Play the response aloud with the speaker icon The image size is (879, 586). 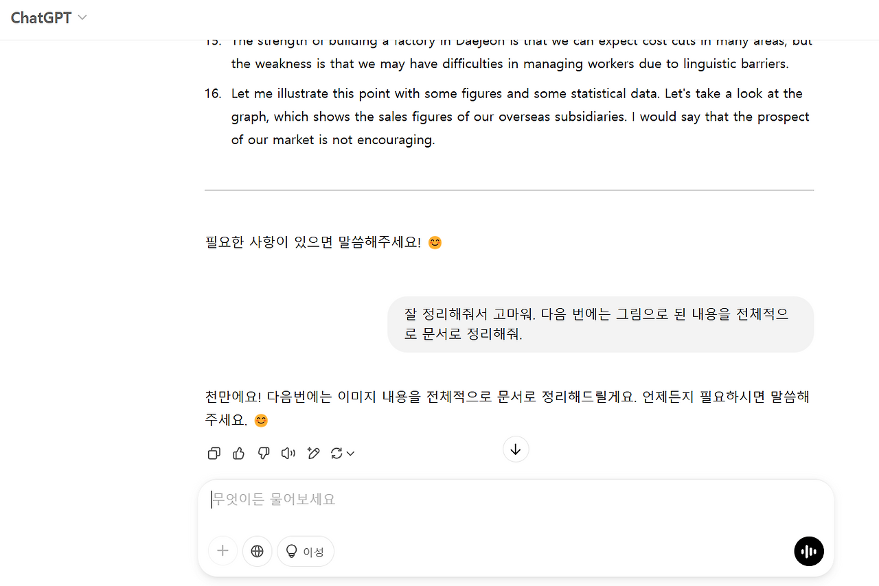(x=288, y=453)
